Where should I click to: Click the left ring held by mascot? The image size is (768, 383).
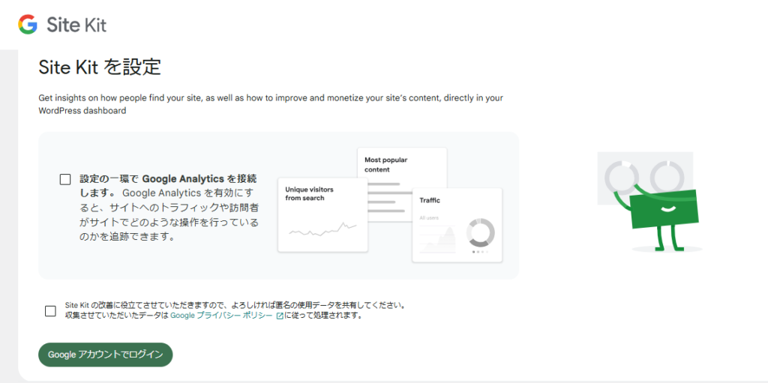[x=621, y=177]
